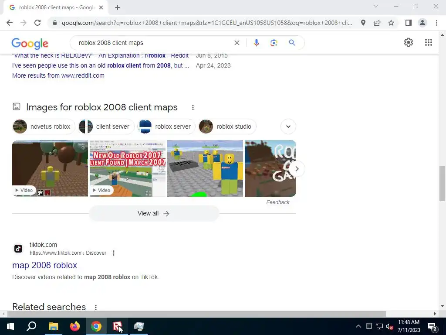Open Windows notification center

[x=432, y=326]
